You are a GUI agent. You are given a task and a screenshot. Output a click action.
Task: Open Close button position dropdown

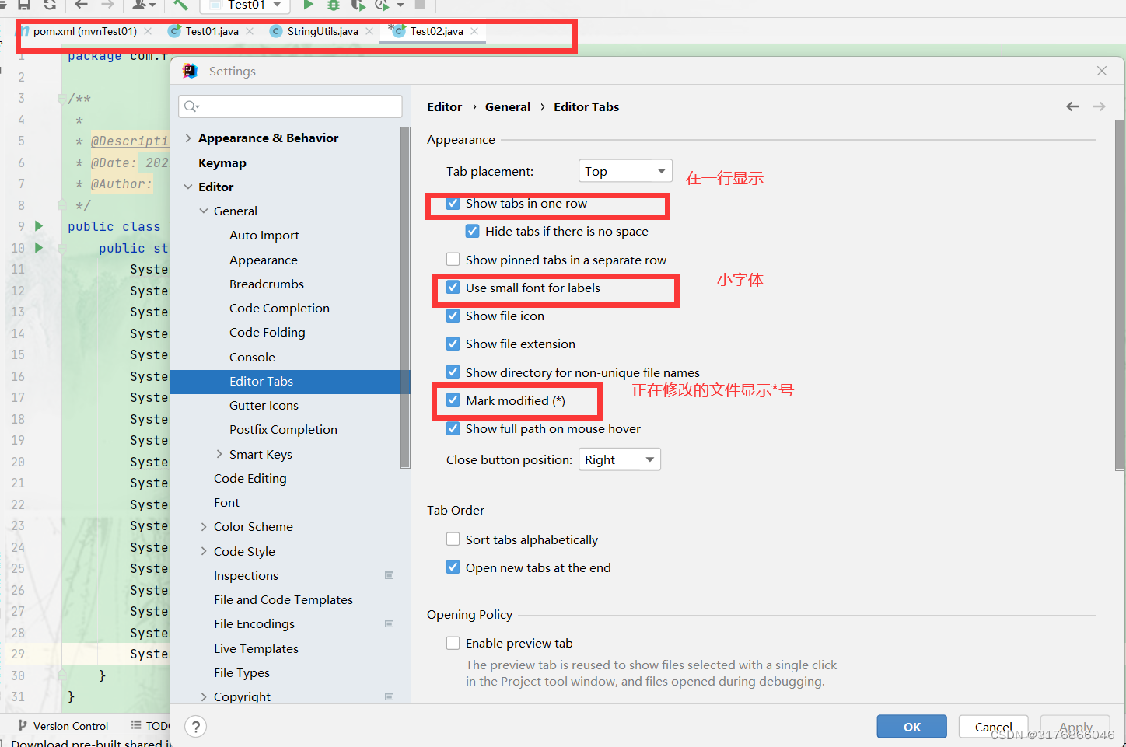(x=620, y=459)
